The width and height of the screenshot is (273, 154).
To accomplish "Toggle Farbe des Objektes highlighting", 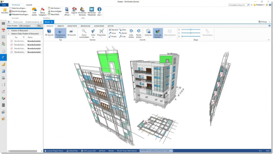I will tap(158, 32).
